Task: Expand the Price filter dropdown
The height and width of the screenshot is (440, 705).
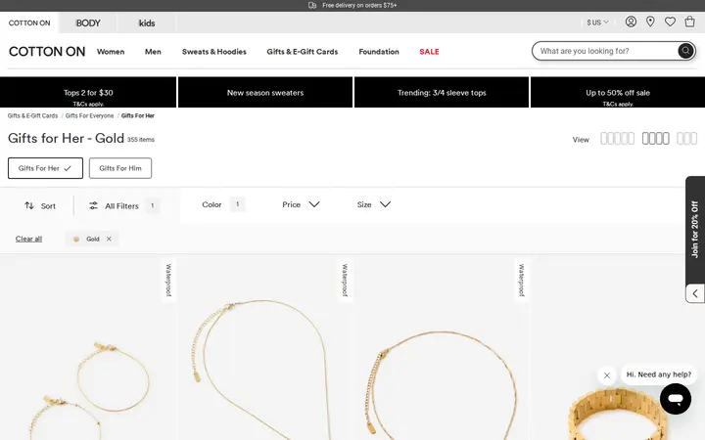Action: pyautogui.click(x=301, y=204)
